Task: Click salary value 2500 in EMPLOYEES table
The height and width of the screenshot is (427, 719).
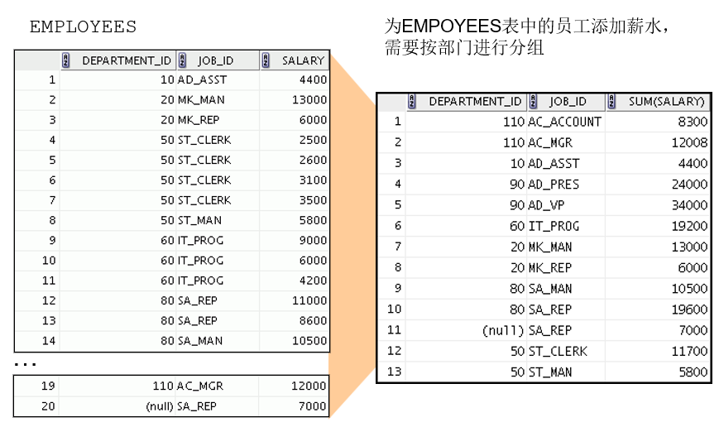Action: pyautogui.click(x=314, y=141)
